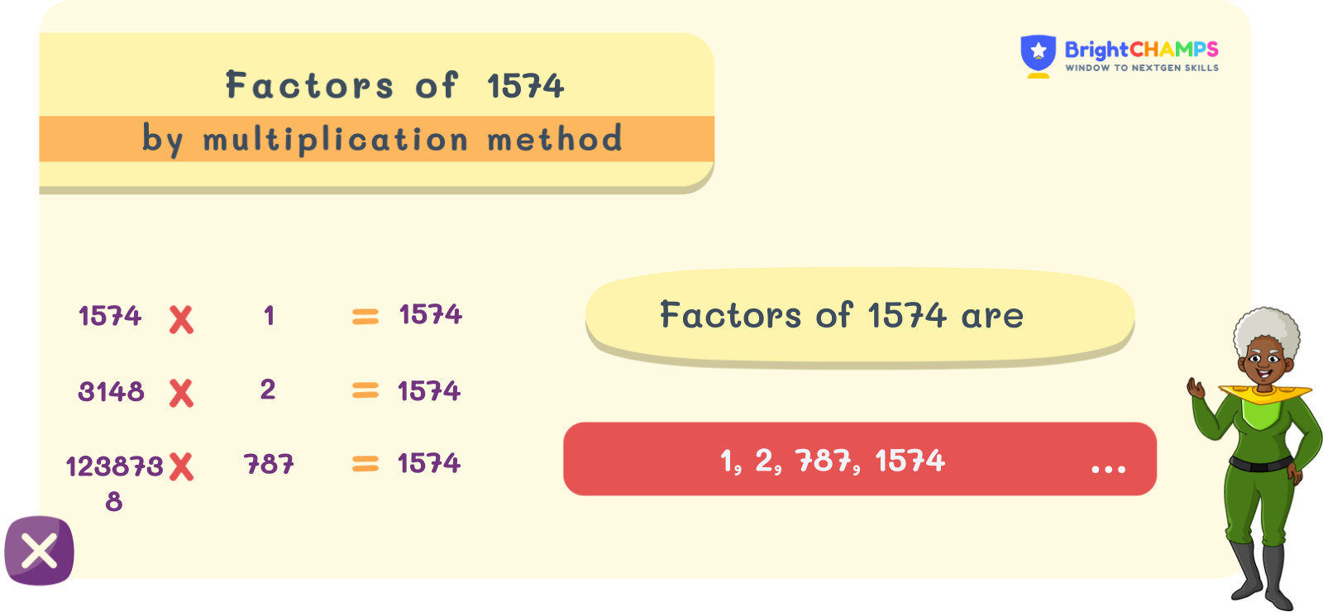Click the orange equals sign in second row
Viewport: 1323px width, 612px height.
click(365, 390)
